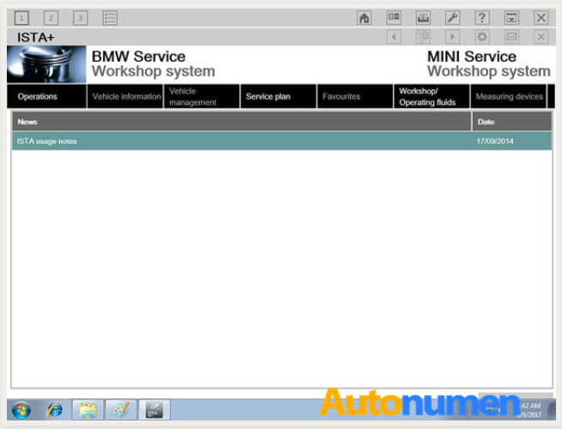
Task: Select the ISTA usage notes news row
Action: 281,142
